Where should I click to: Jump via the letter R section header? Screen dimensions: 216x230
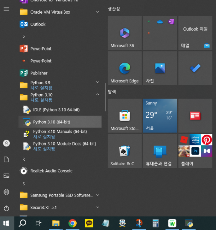click(23, 159)
